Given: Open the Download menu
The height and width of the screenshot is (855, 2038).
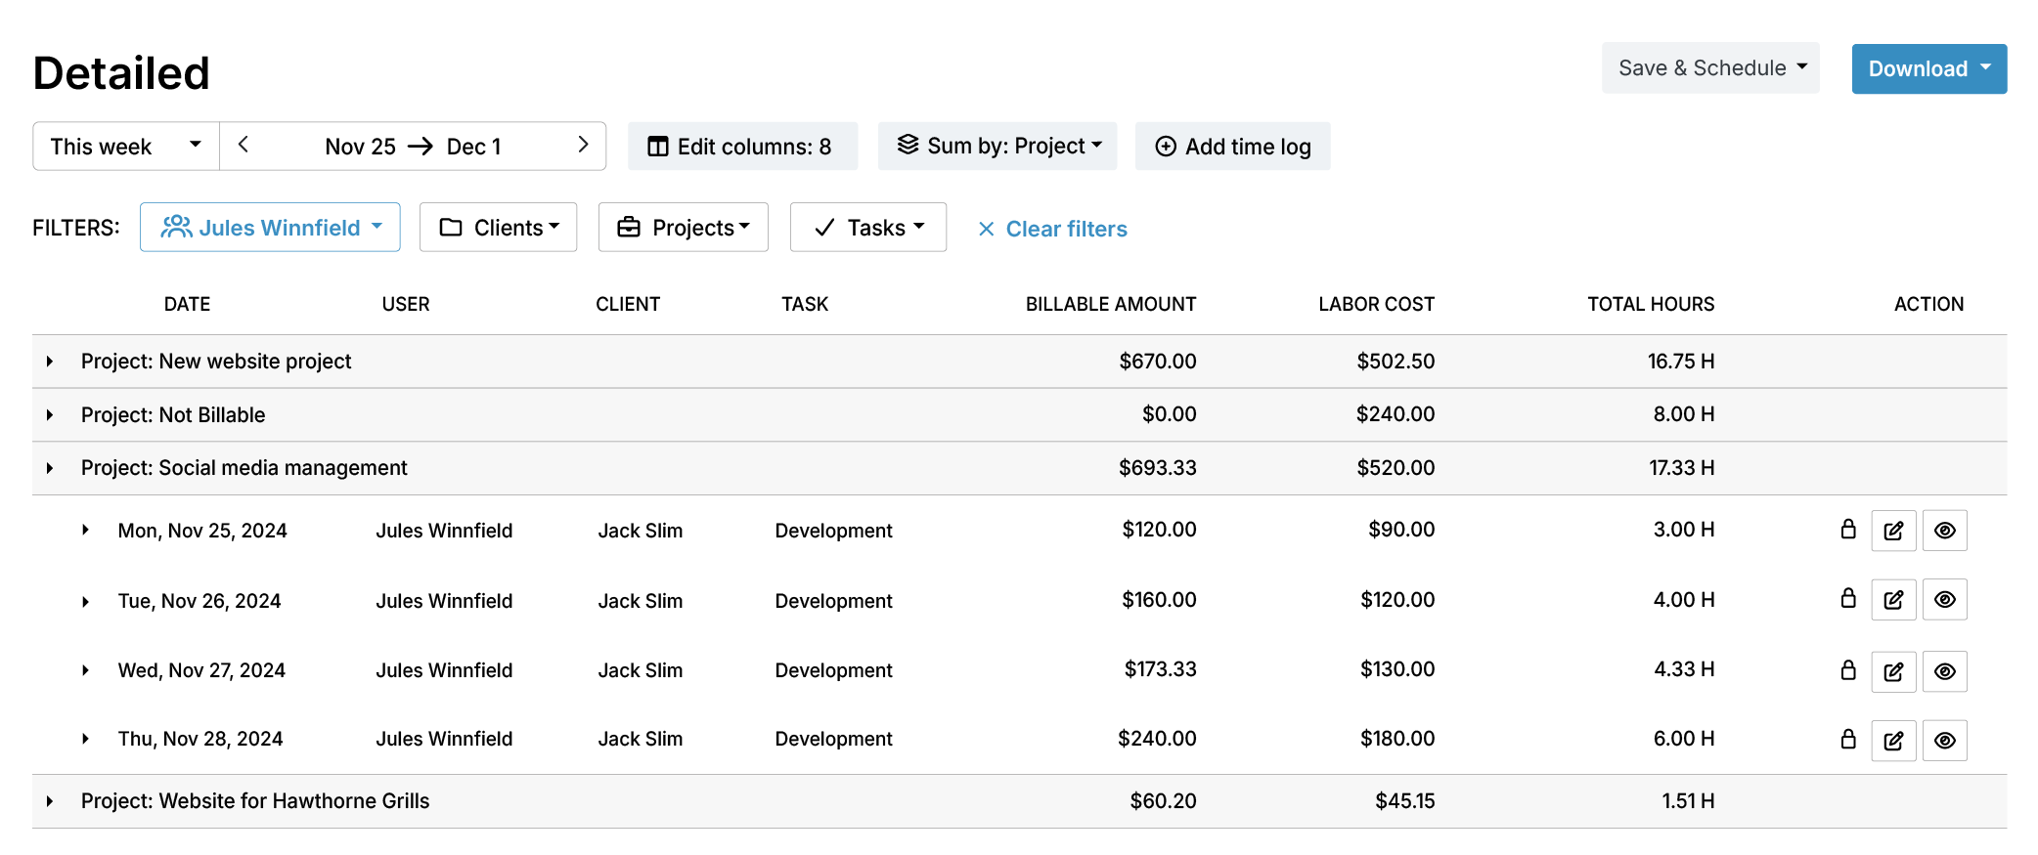Looking at the screenshot, I should click(1929, 68).
